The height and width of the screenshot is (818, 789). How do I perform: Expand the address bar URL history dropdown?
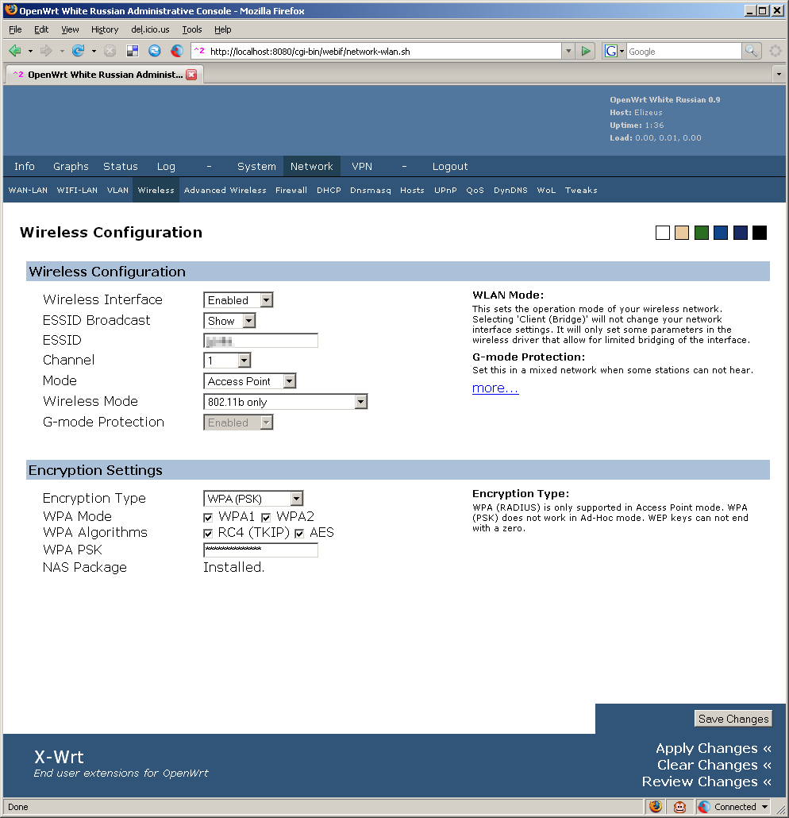pyautogui.click(x=568, y=51)
